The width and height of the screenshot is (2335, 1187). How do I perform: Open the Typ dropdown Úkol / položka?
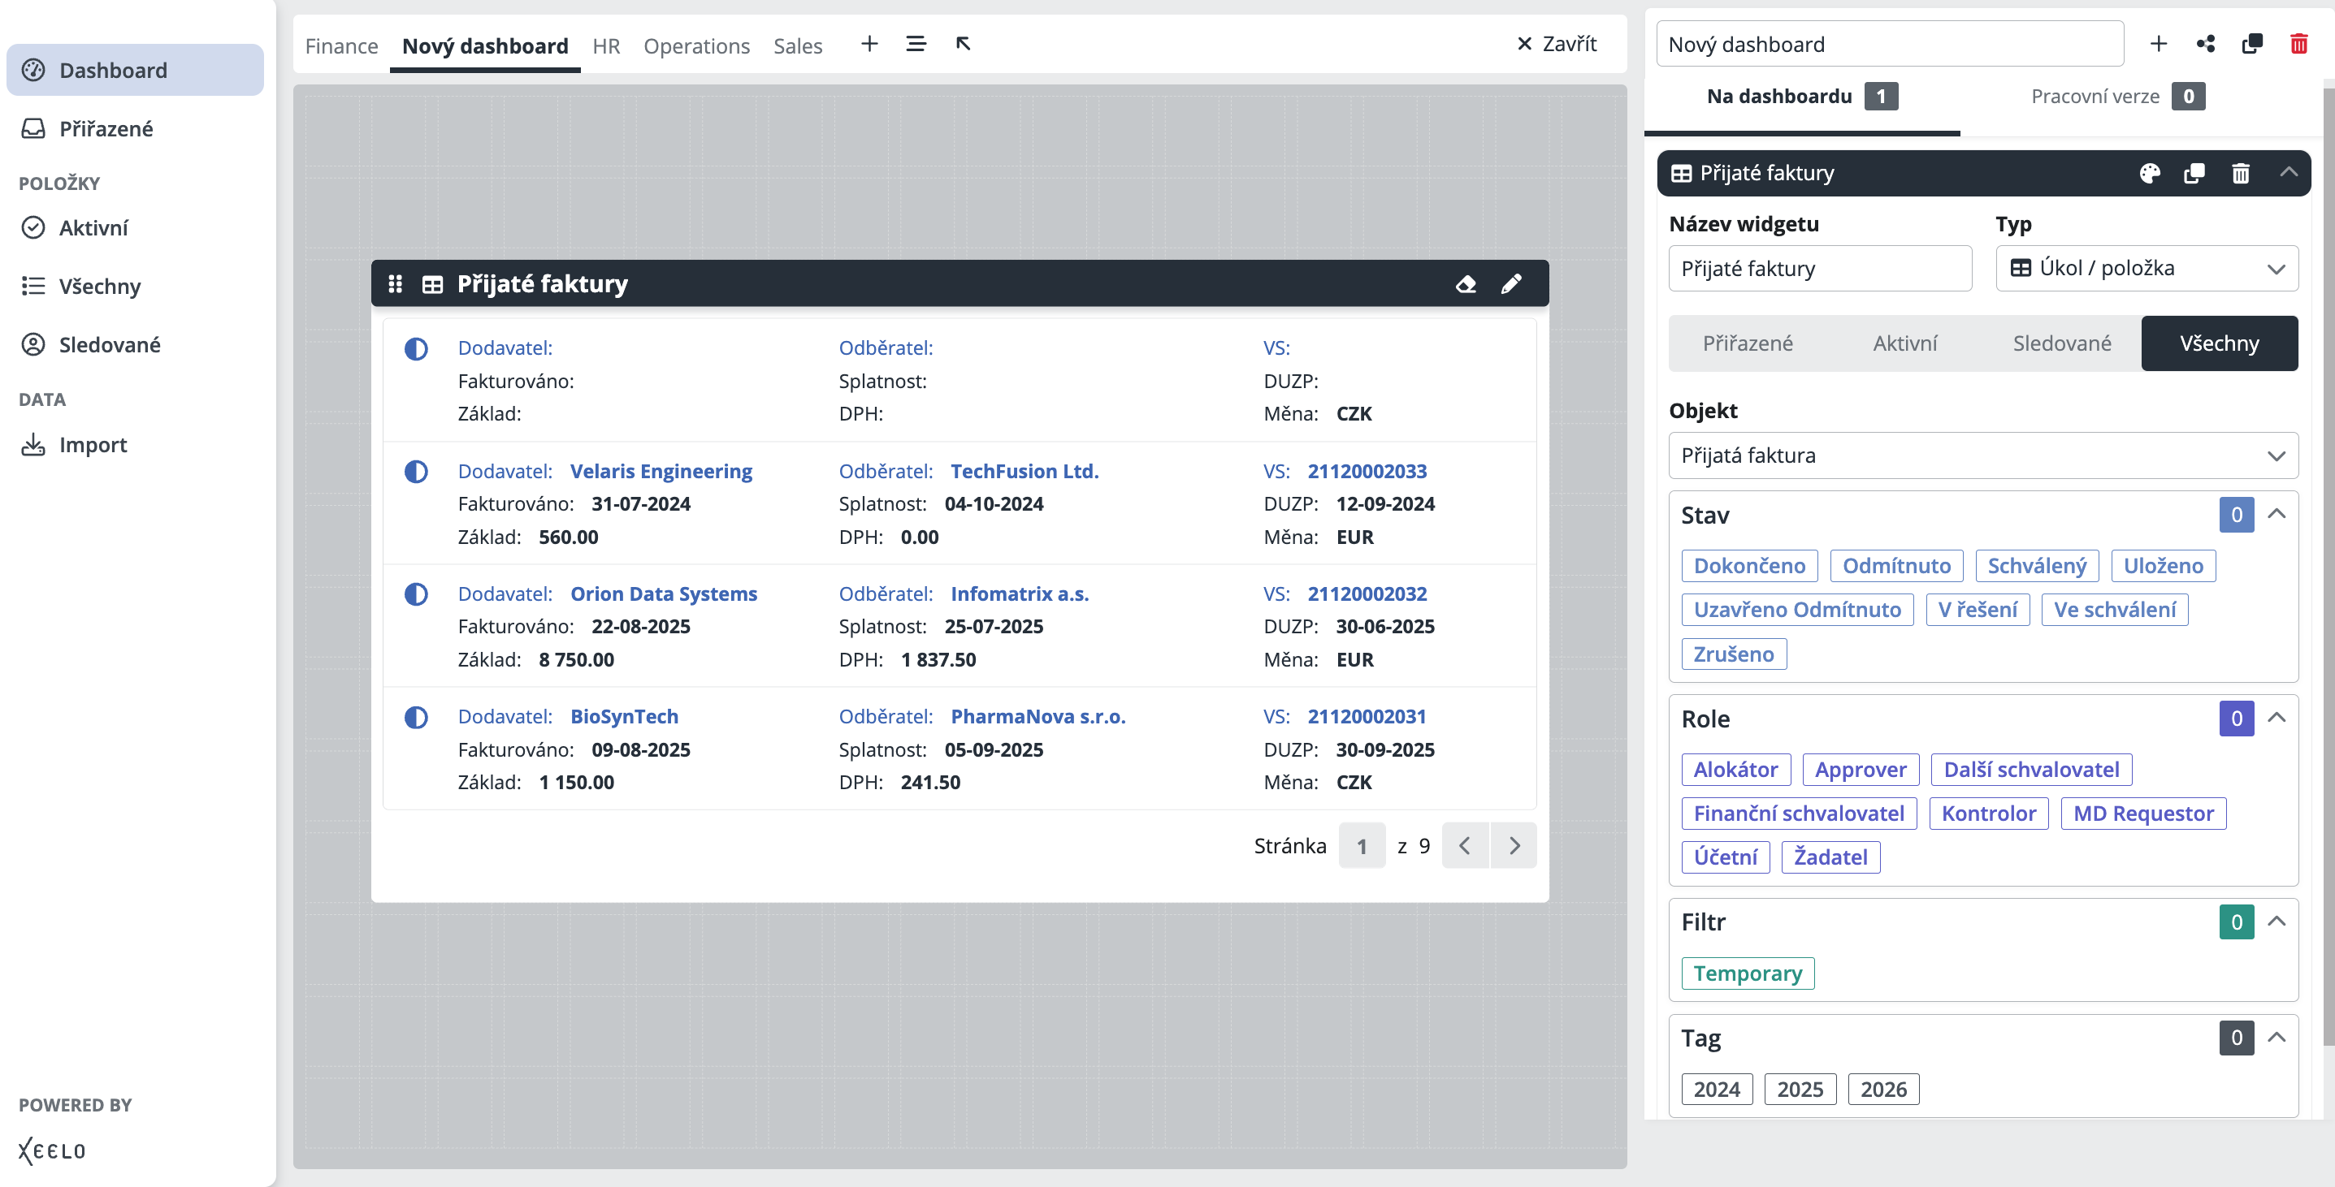pyautogui.click(x=2146, y=268)
